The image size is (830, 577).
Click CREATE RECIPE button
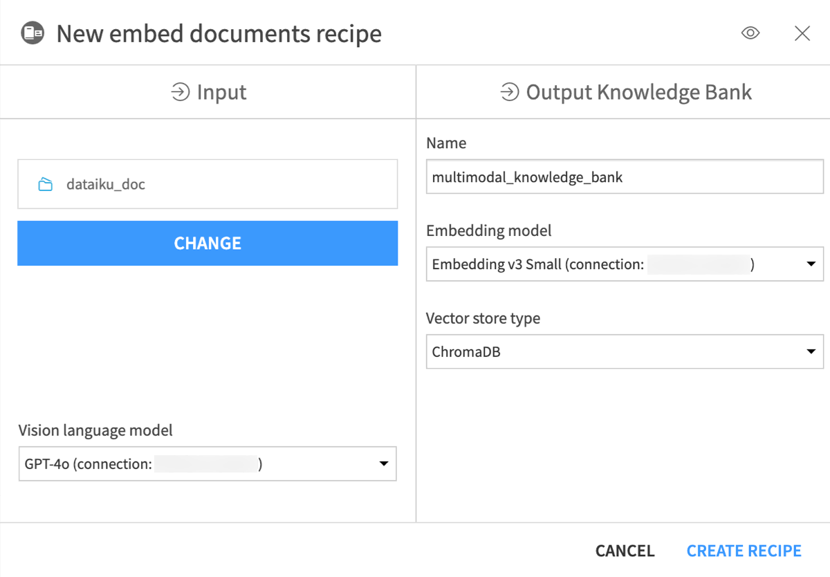point(744,551)
